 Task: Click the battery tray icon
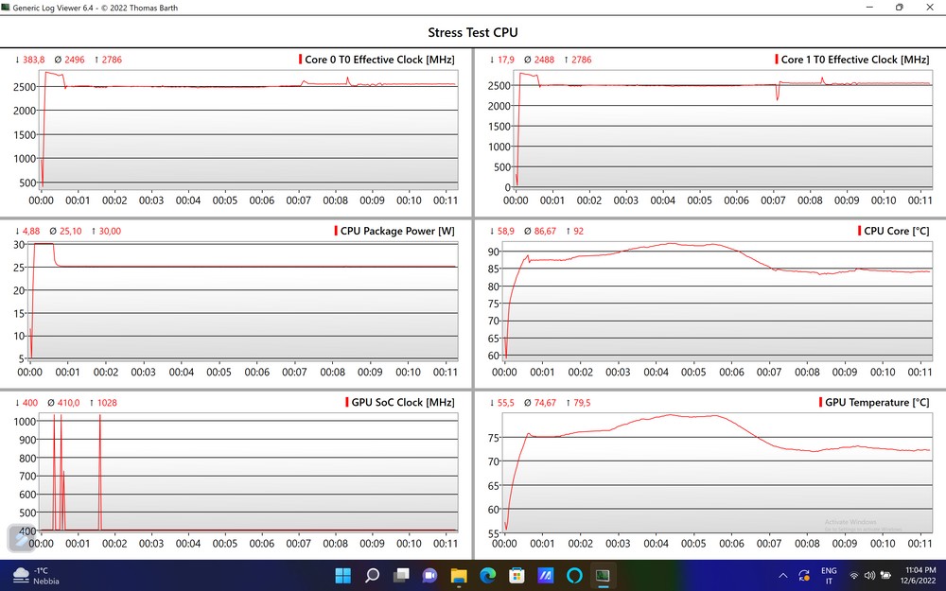tap(885, 576)
